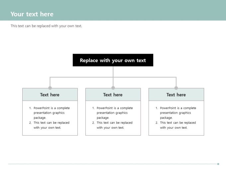Select item 2 in the right box list
Screen dimensions: 226x170
point(178,125)
